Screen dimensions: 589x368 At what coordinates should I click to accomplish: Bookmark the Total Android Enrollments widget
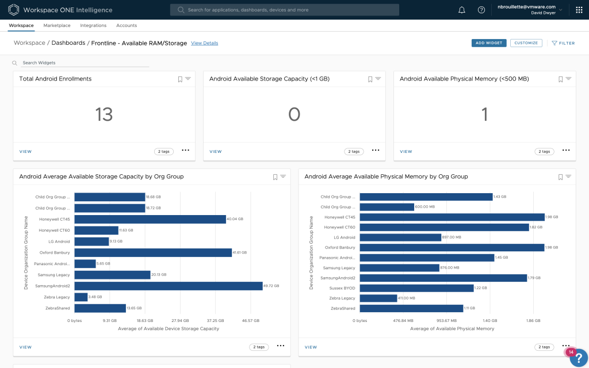tap(180, 79)
